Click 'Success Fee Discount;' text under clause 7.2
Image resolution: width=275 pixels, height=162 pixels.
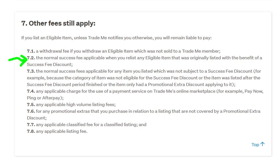pyautogui.click(x=50, y=65)
